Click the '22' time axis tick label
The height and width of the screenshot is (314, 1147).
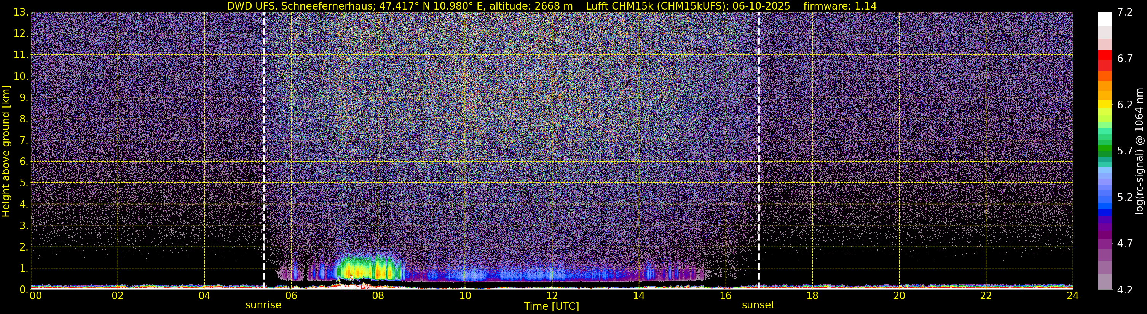point(986,295)
